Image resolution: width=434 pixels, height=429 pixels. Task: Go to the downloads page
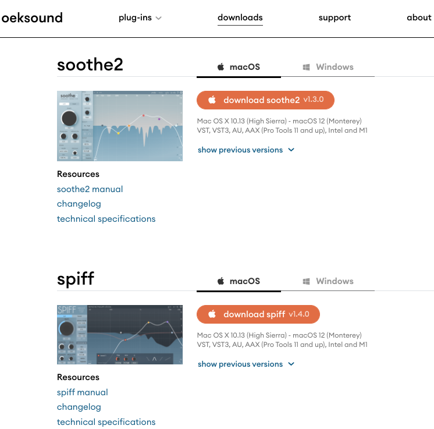click(240, 17)
